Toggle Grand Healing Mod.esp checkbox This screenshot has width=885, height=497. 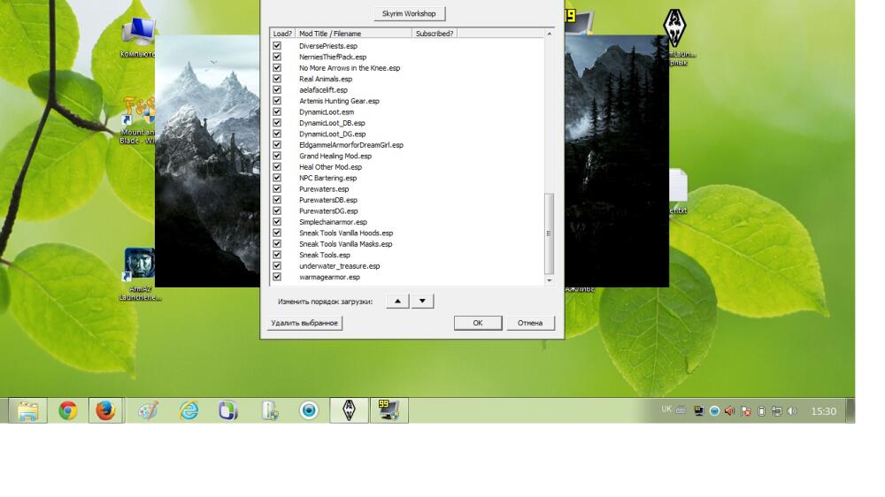pyautogui.click(x=277, y=156)
